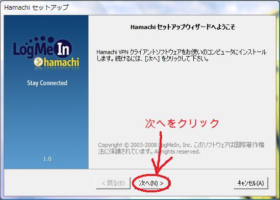Click the heading Hamachi セットアップウィザードへようこそ

183,27
